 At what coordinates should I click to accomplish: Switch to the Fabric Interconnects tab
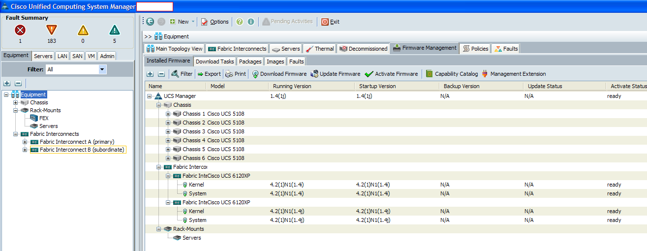[238, 49]
